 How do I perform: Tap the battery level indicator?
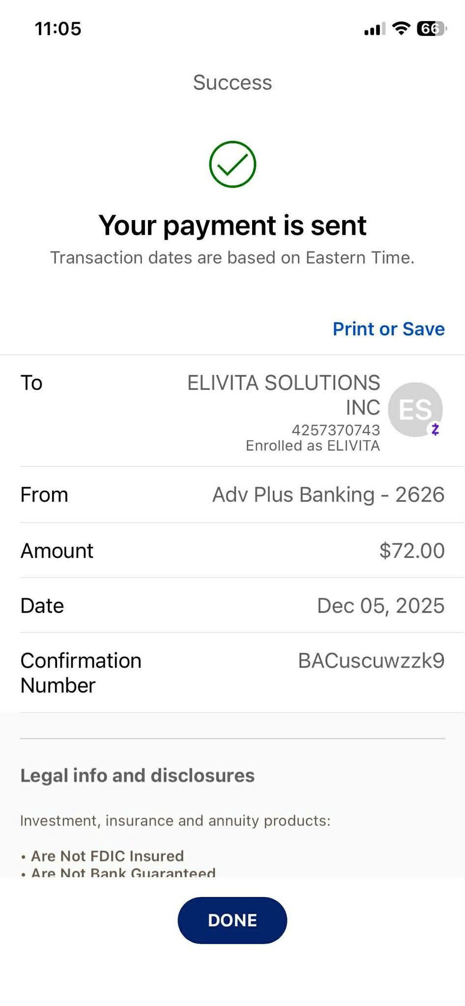point(431,29)
